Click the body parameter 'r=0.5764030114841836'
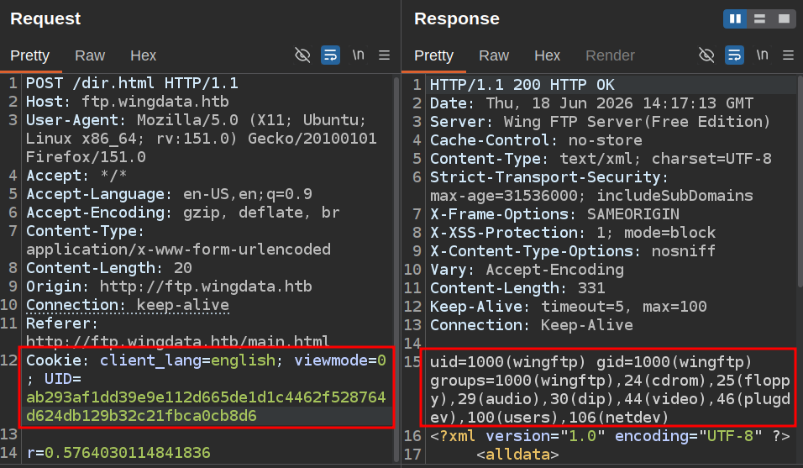 (x=118, y=453)
